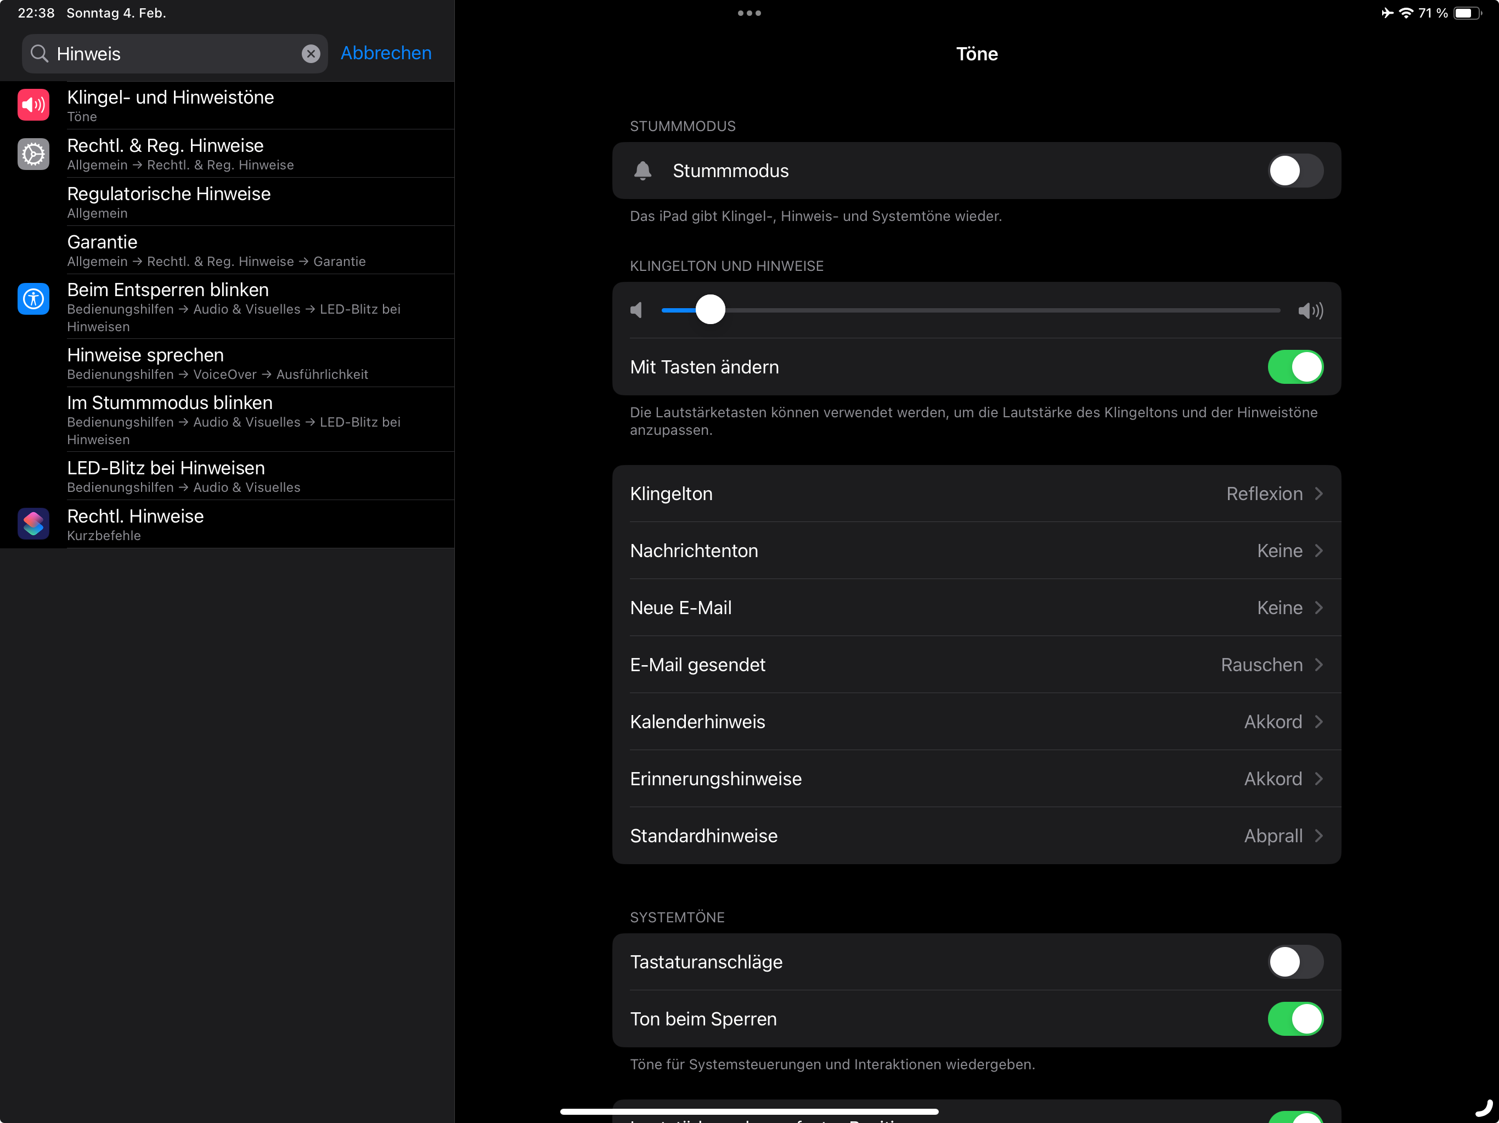Screen dimensions: 1499x1123
Task: Open Standardhinweise row with Abprall
Action: tap(976, 836)
